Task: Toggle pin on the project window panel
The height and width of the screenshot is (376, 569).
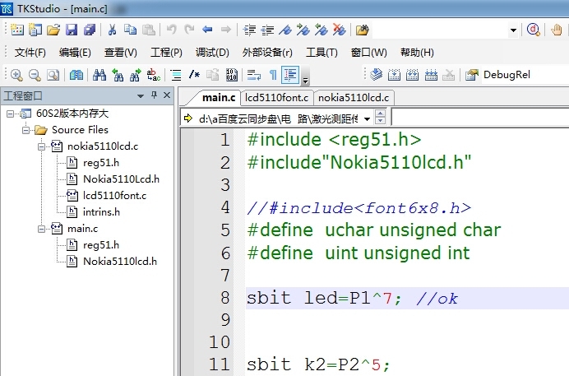Action: click(x=155, y=95)
